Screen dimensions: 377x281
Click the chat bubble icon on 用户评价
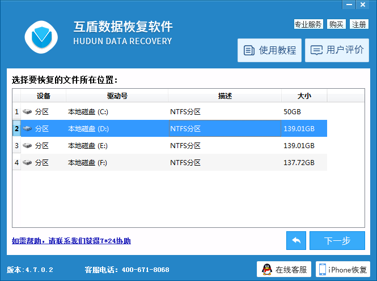click(x=316, y=50)
